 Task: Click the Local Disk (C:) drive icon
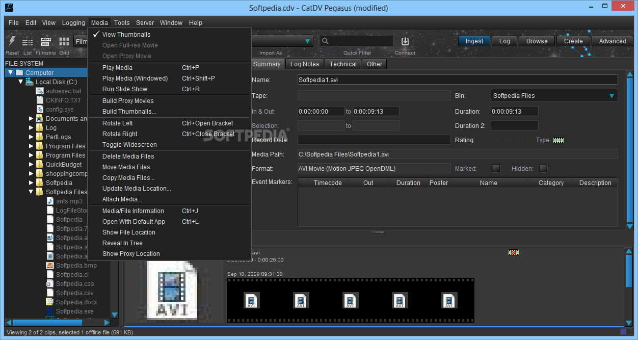point(30,82)
